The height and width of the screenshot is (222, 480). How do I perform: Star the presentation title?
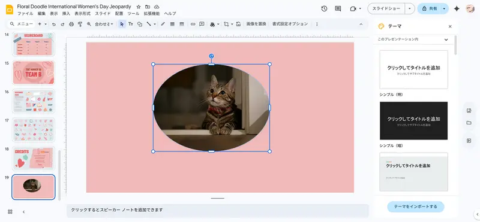[x=139, y=7]
